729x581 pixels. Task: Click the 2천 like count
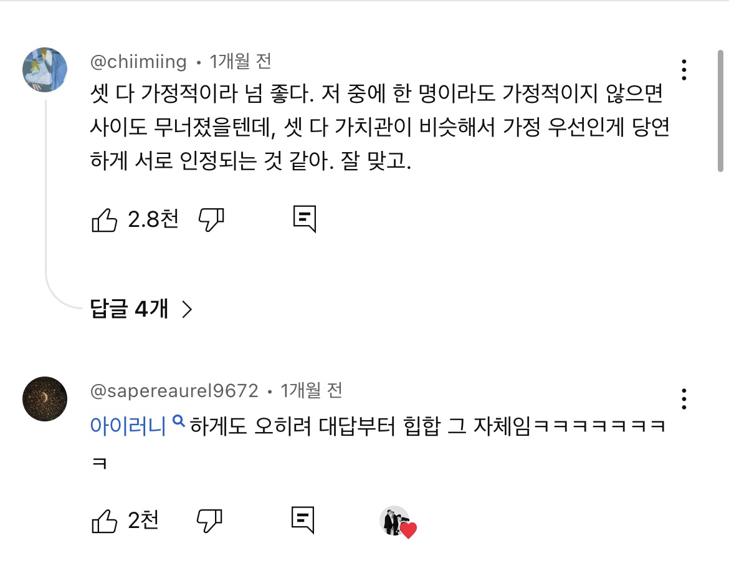[x=143, y=521]
